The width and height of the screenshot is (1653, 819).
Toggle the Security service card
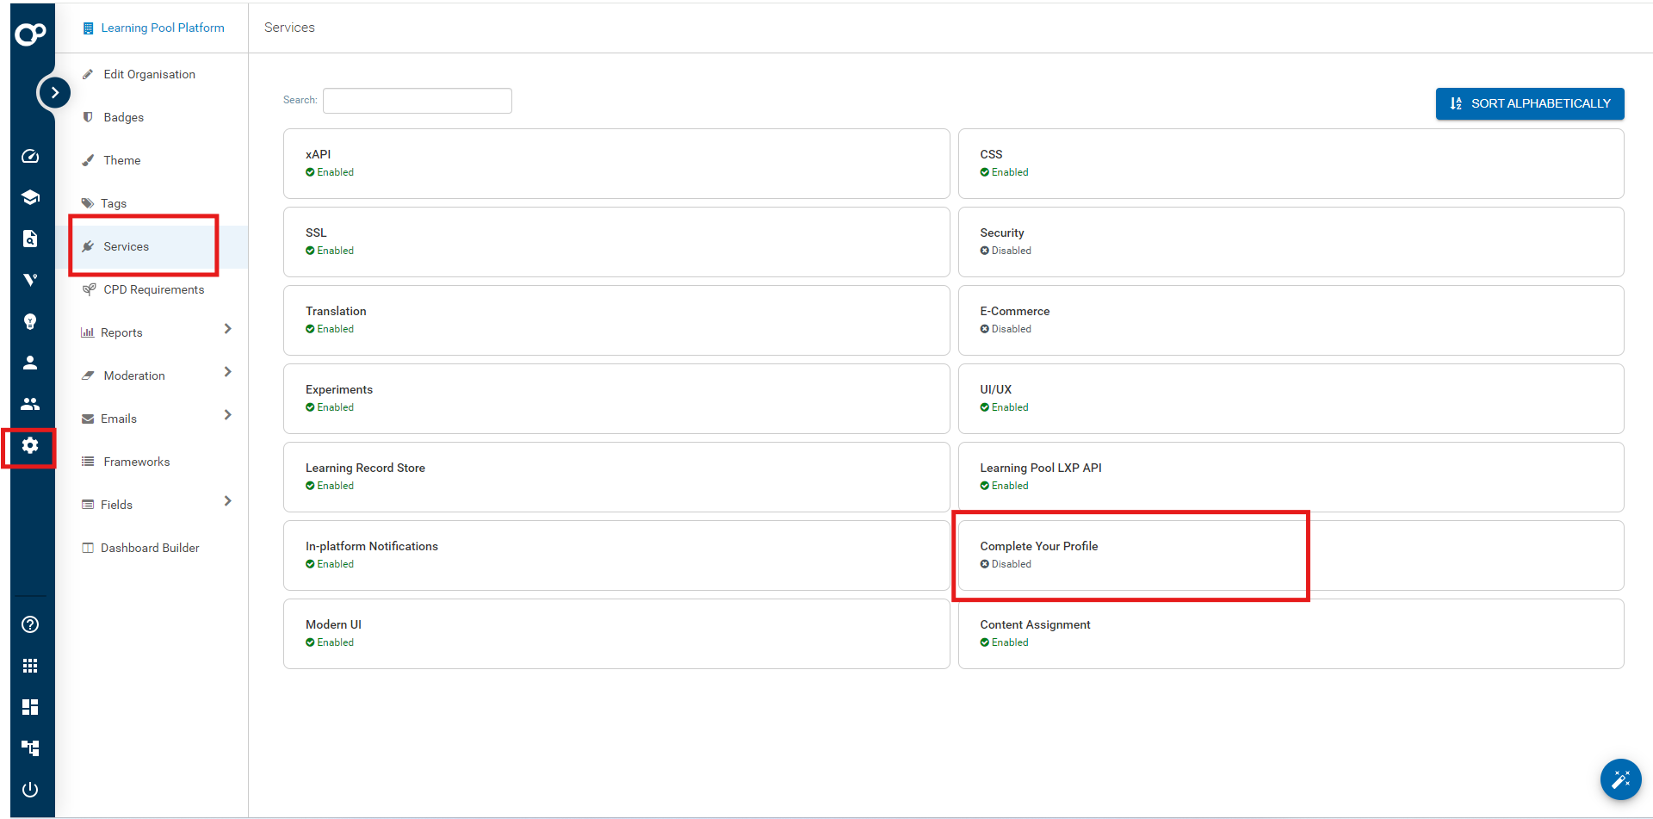click(1290, 241)
